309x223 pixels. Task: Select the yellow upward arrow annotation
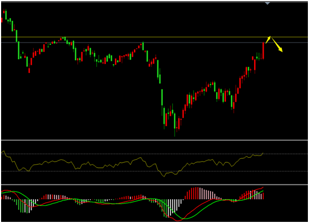pyautogui.click(x=268, y=40)
